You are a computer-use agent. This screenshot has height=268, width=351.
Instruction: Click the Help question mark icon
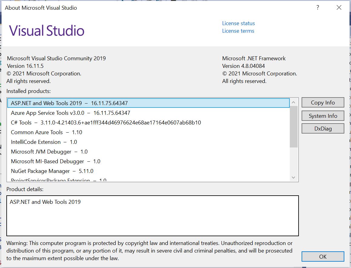point(317,8)
